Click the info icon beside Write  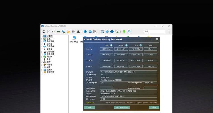[x=126, y=45]
